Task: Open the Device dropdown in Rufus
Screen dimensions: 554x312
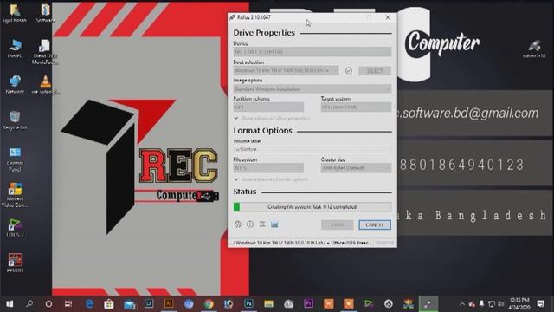Action: coord(312,52)
